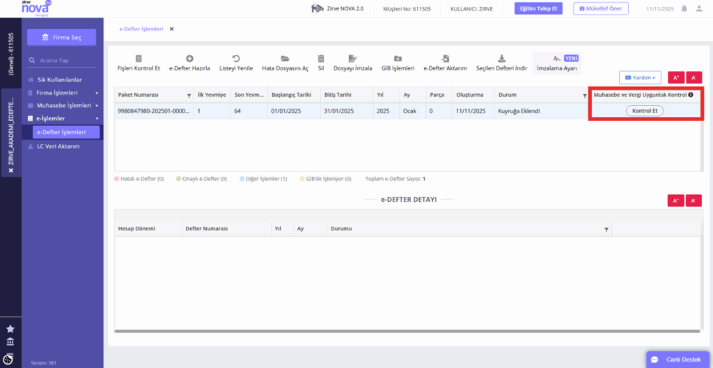Open the notifications bell icon
The height and width of the screenshot is (368, 713).
[684, 8]
